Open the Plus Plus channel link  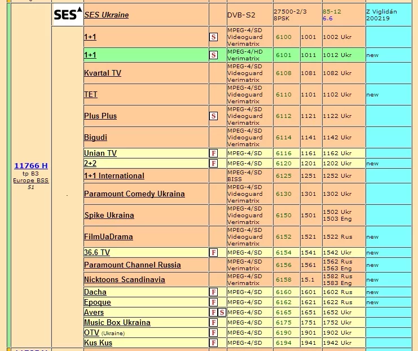click(100, 116)
